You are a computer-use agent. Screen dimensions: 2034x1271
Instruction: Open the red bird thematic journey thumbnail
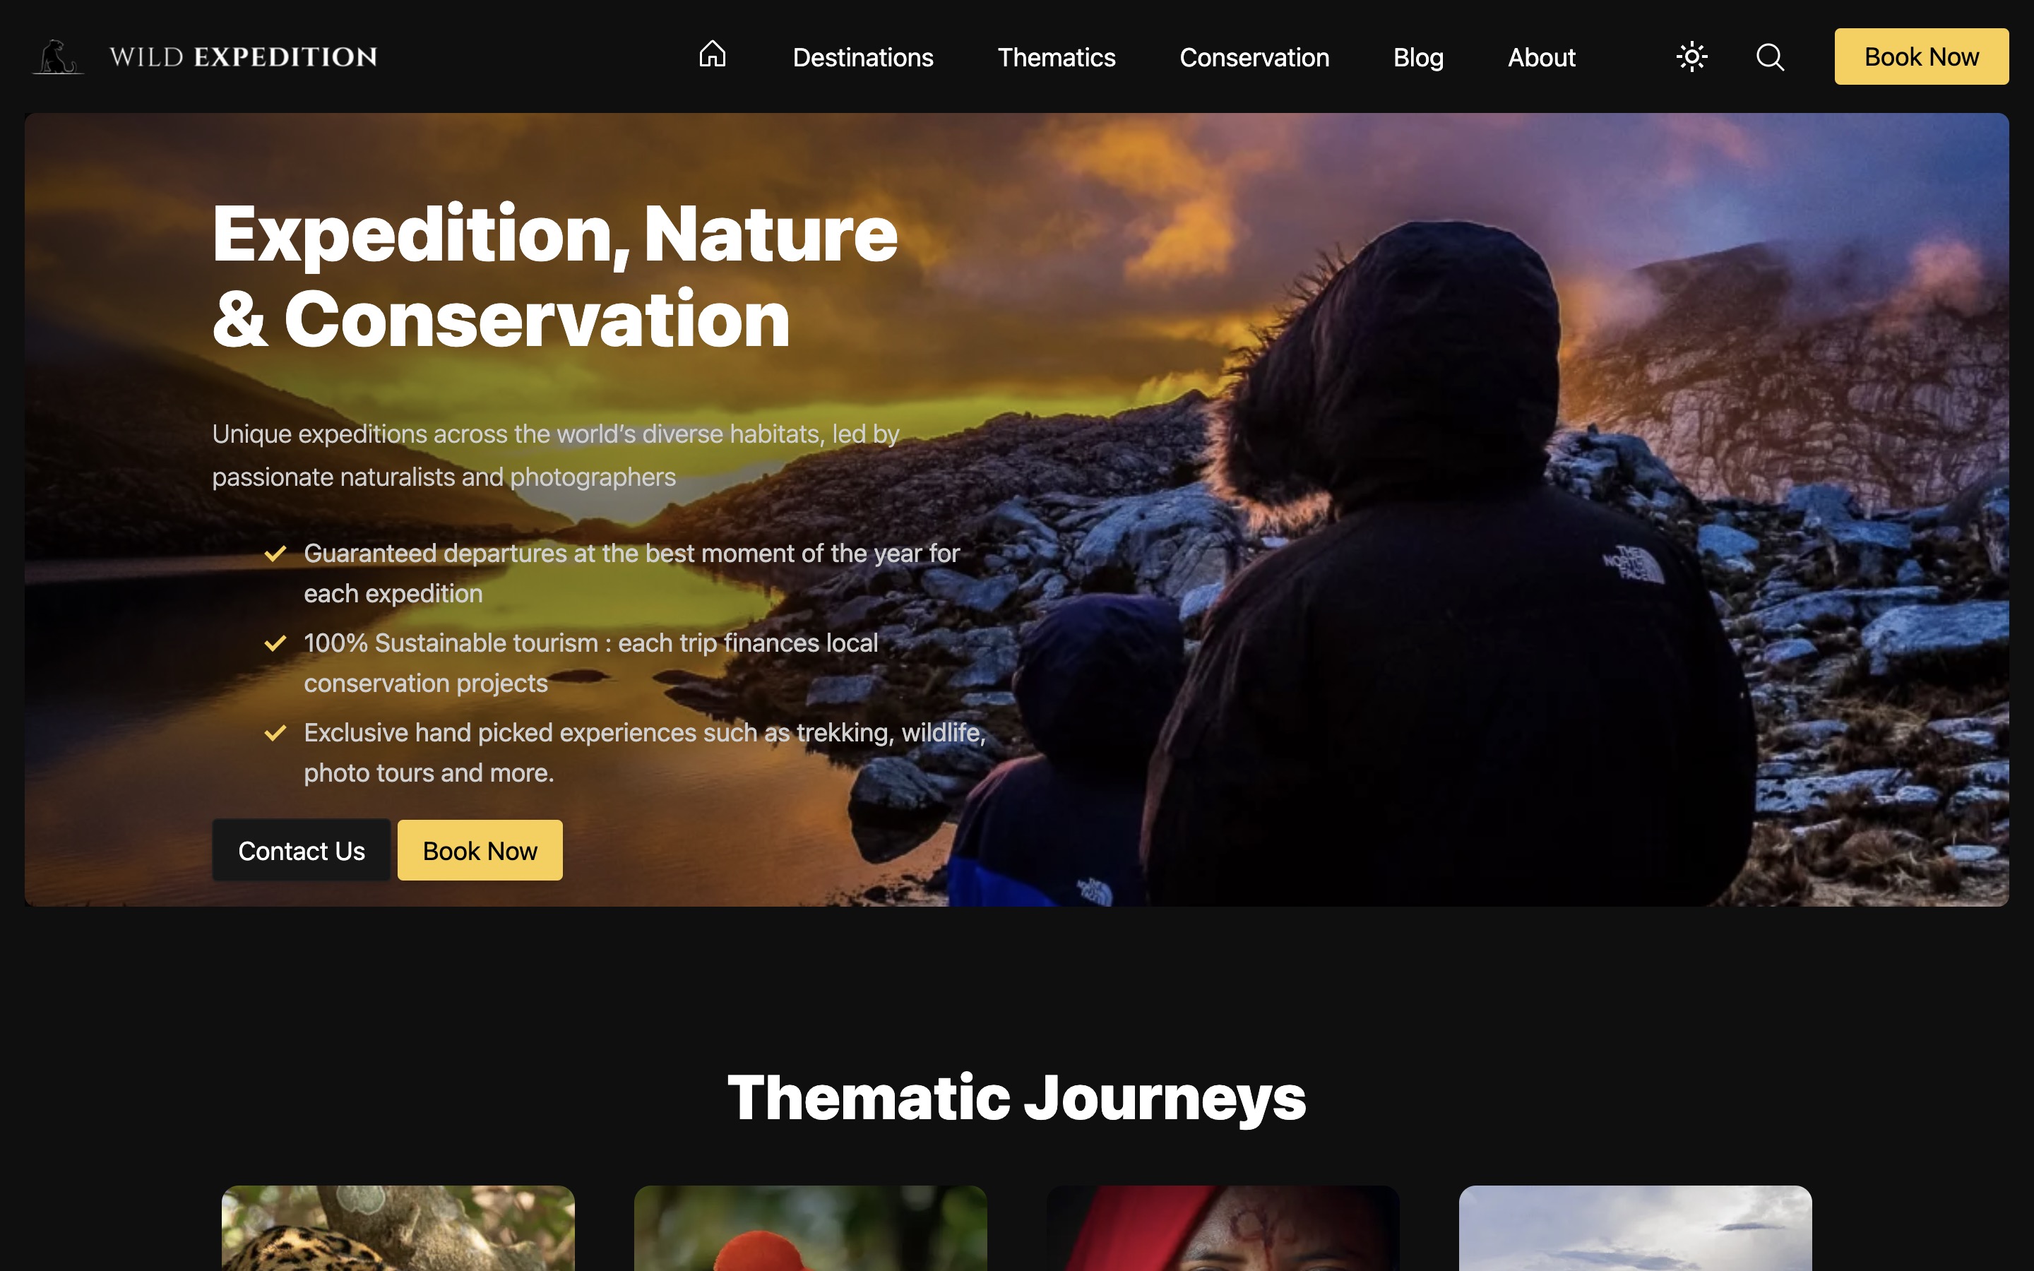[810, 1228]
